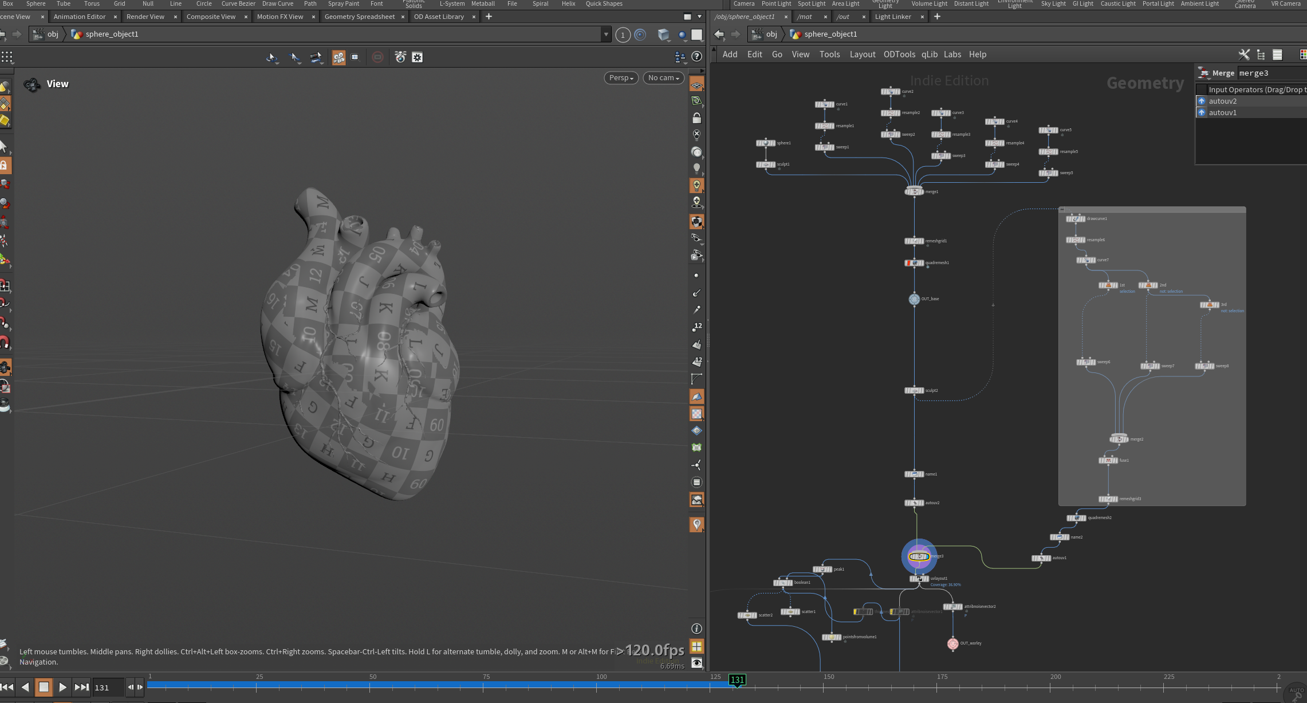Click the blue diamond display icon
The height and width of the screenshot is (703, 1307).
tap(696, 430)
